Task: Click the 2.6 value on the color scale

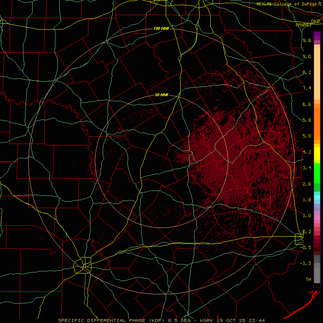Action: [x=307, y=184]
